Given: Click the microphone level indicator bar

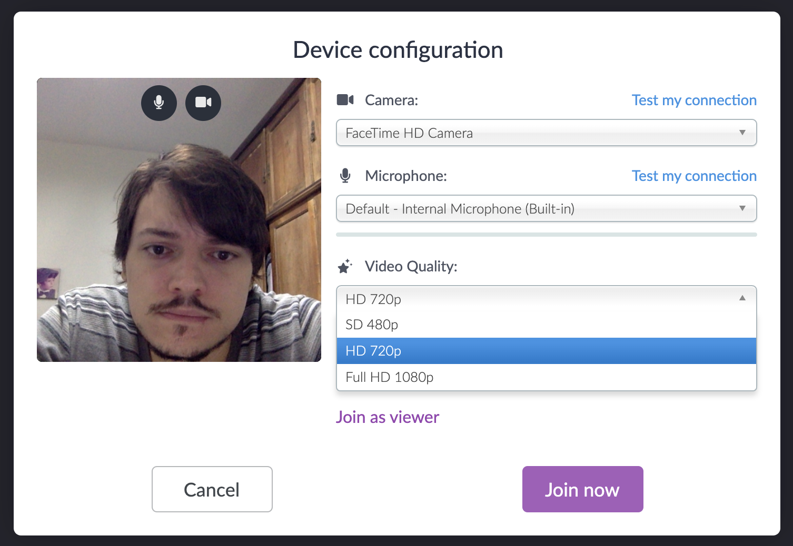Looking at the screenshot, I should click(x=547, y=235).
